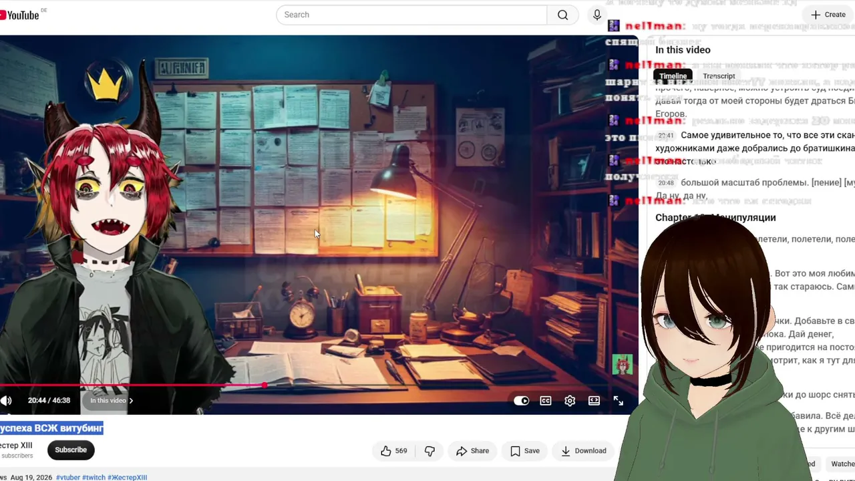Select the chapter heading "Манипуляции"
This screenshot has height=481, width=855.
click(744, 218)
